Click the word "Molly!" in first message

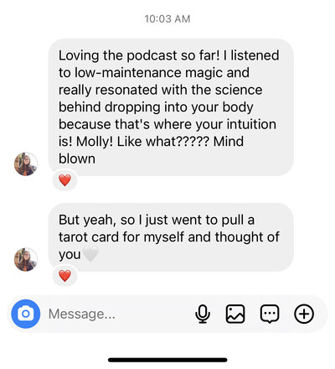coord(95,142)
